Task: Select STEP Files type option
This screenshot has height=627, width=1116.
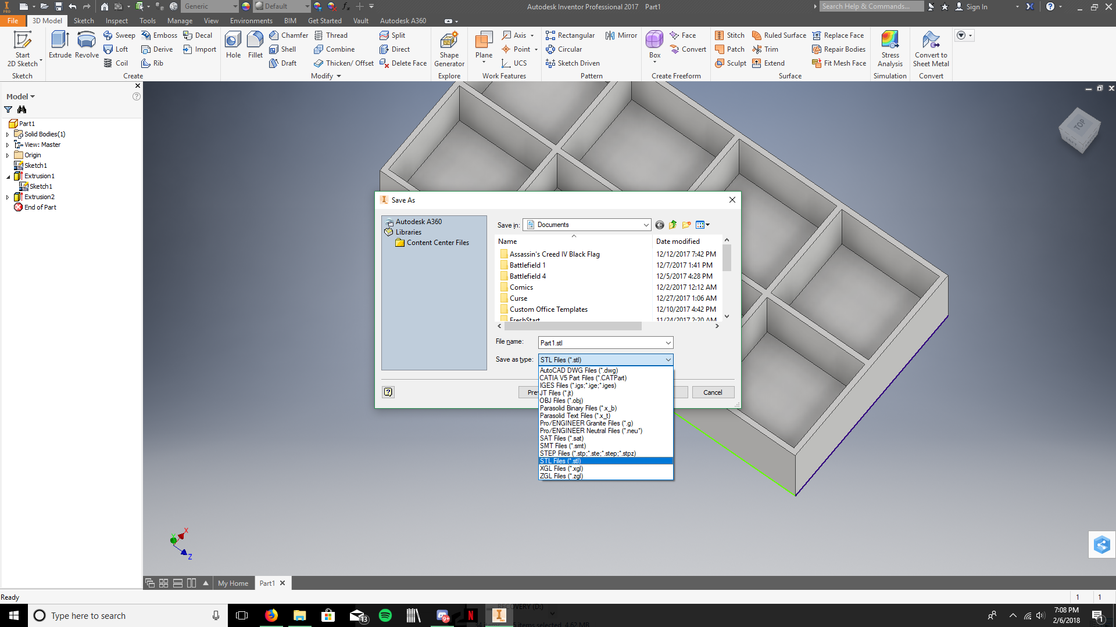Action: [x=606, y=453]
